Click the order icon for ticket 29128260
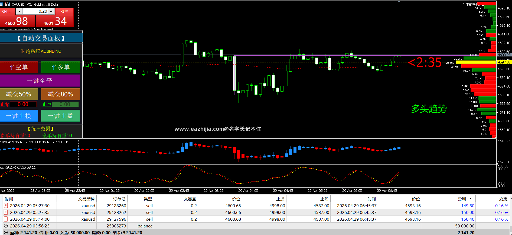512x235 pixels. pyautogui.click(x=6, y=206)
